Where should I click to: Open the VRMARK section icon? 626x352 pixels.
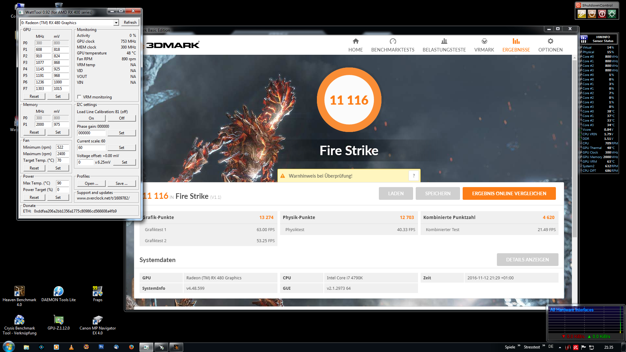[484, 41]
